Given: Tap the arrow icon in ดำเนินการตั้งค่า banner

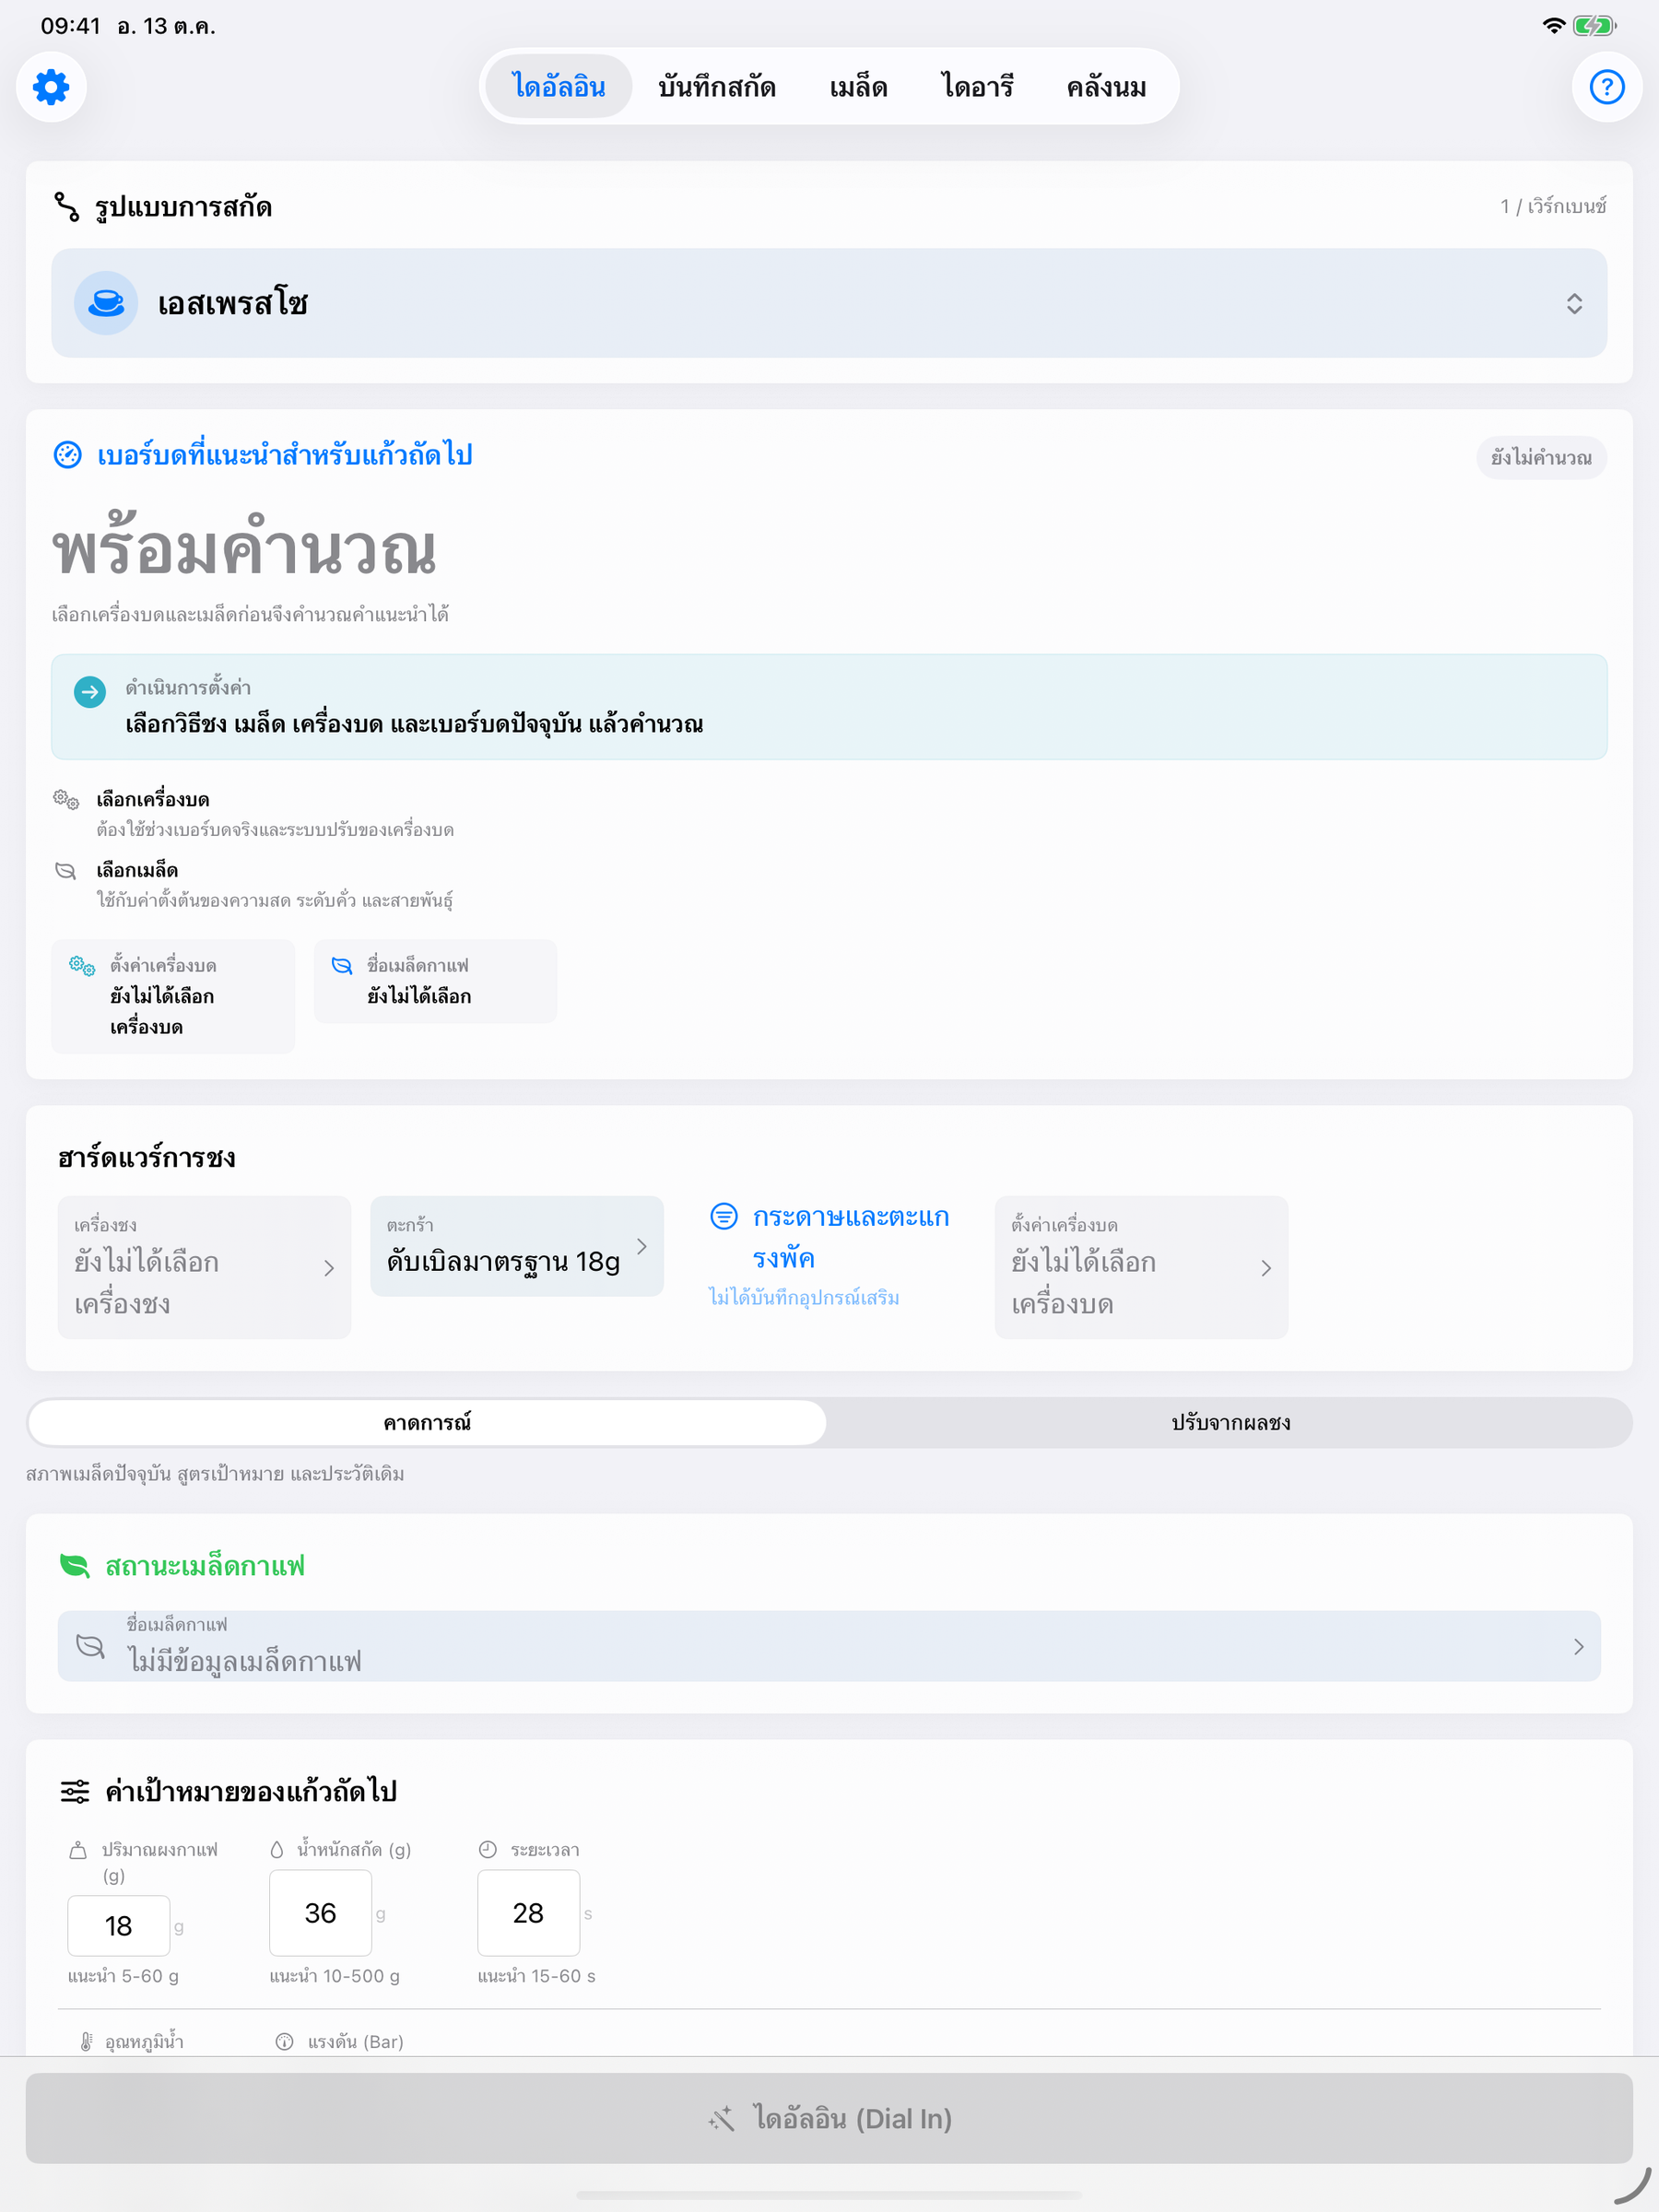Looking at the screenshot, I should pos(90,691).
